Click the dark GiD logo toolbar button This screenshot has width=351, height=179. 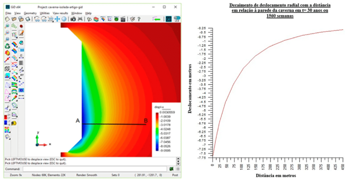(x=168, y=19)
